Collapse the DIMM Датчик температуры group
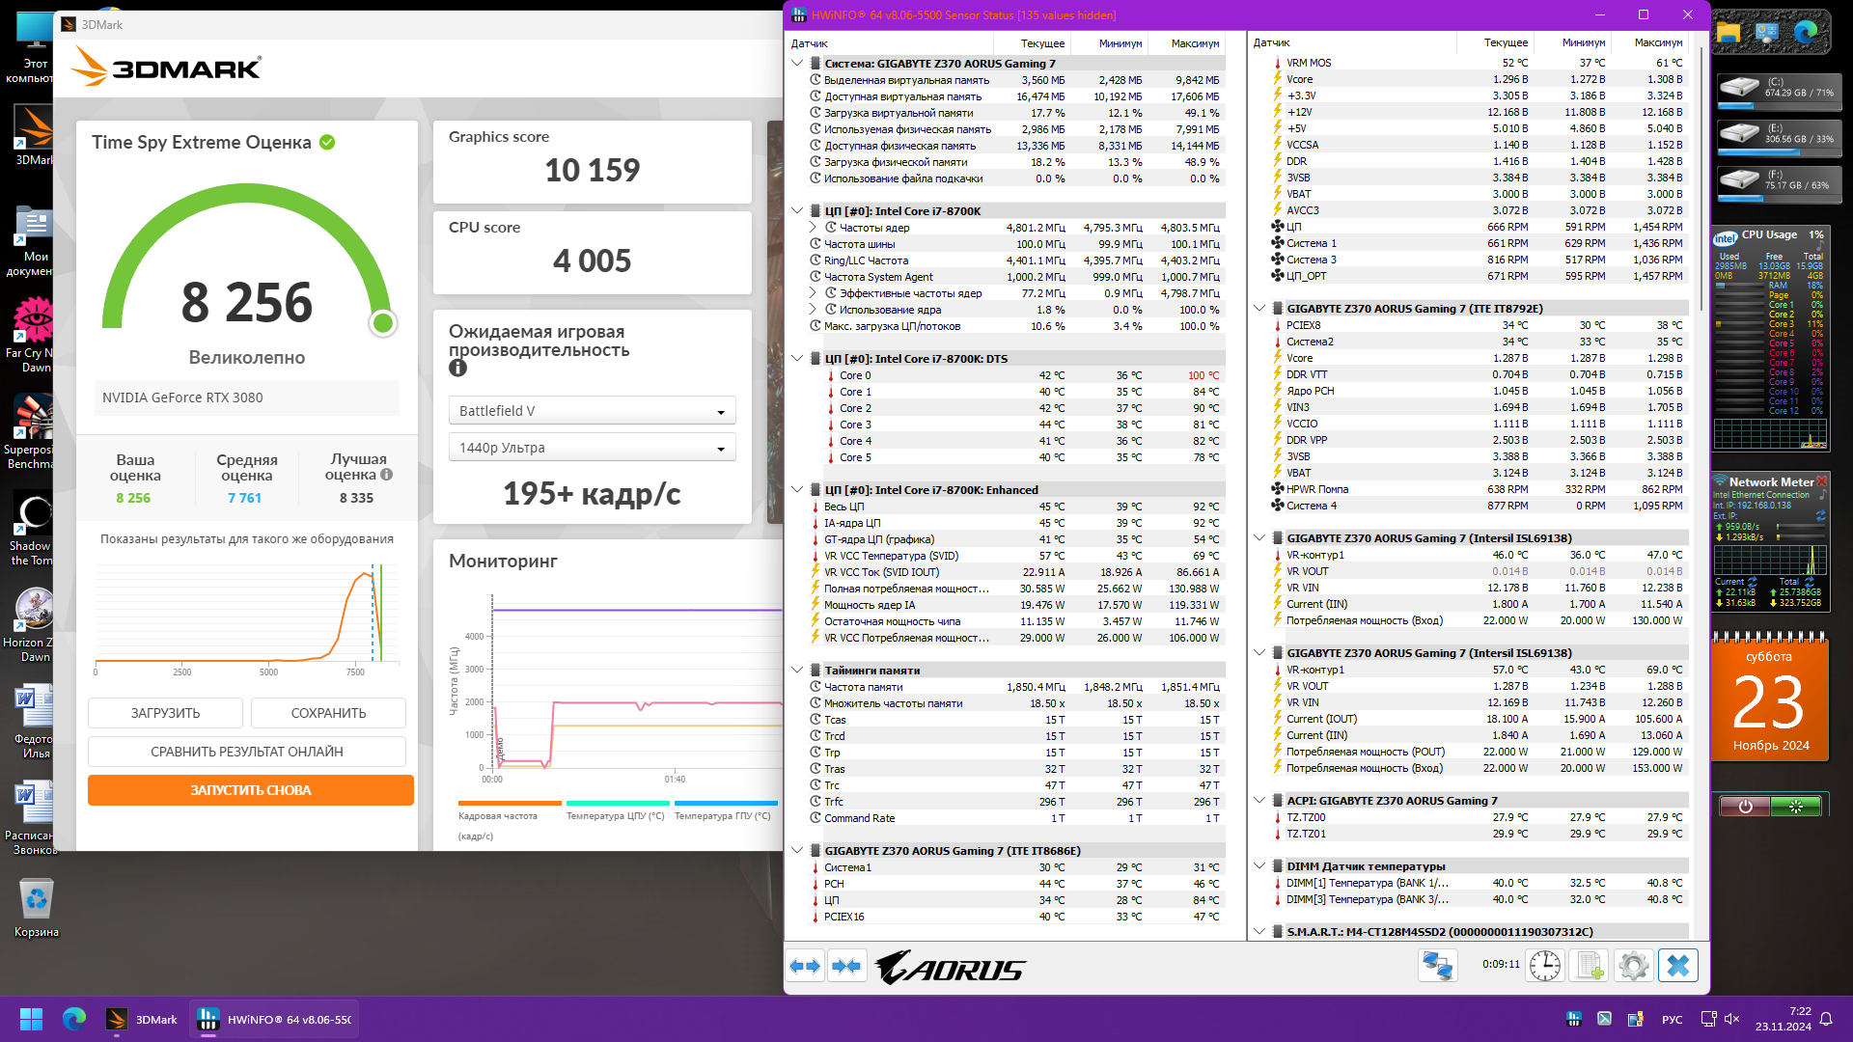This screenshot has width=1853, height=1042. (x=1258, y=866)
